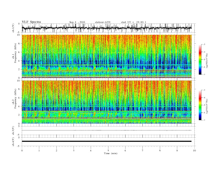Click the ch.1 voltage waveform trace

pos(106,28)
